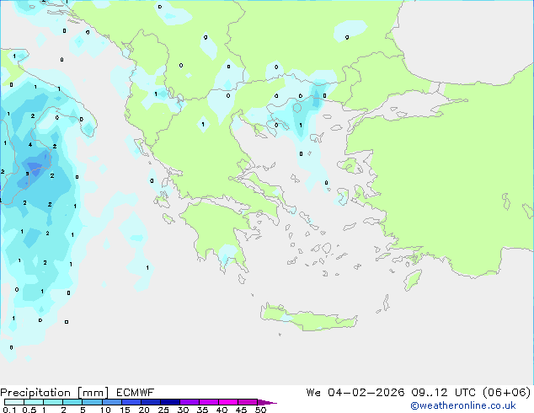Click the above-50 arrow tip of legend
This screenshot has height=413, width=534.
point(267,402)
